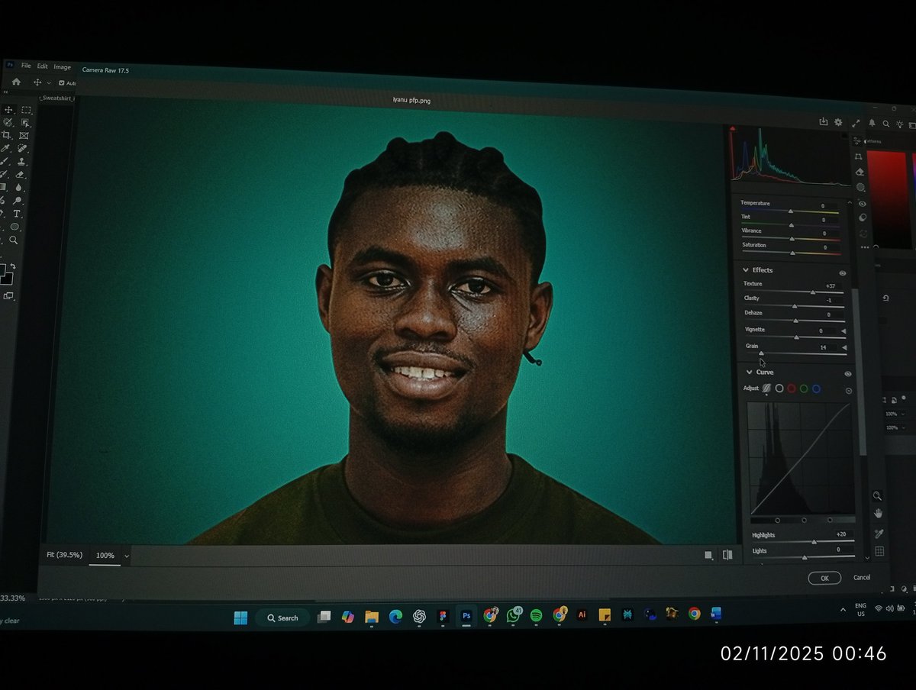Select the green curve channel
Viewport: 916px width, 690px height.
(x=804, y=389)
